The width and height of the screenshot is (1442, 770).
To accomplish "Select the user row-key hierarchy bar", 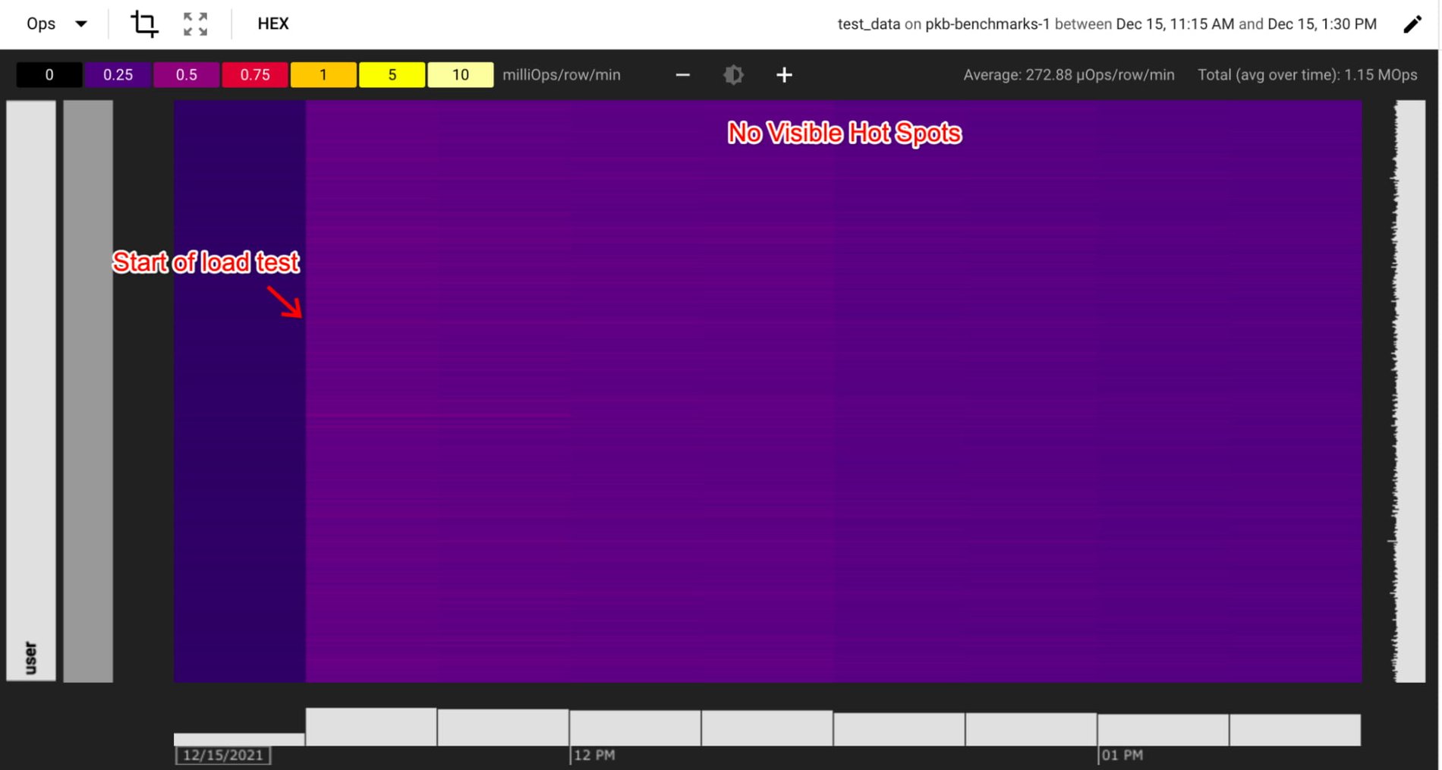I will [x=31, y=391].
